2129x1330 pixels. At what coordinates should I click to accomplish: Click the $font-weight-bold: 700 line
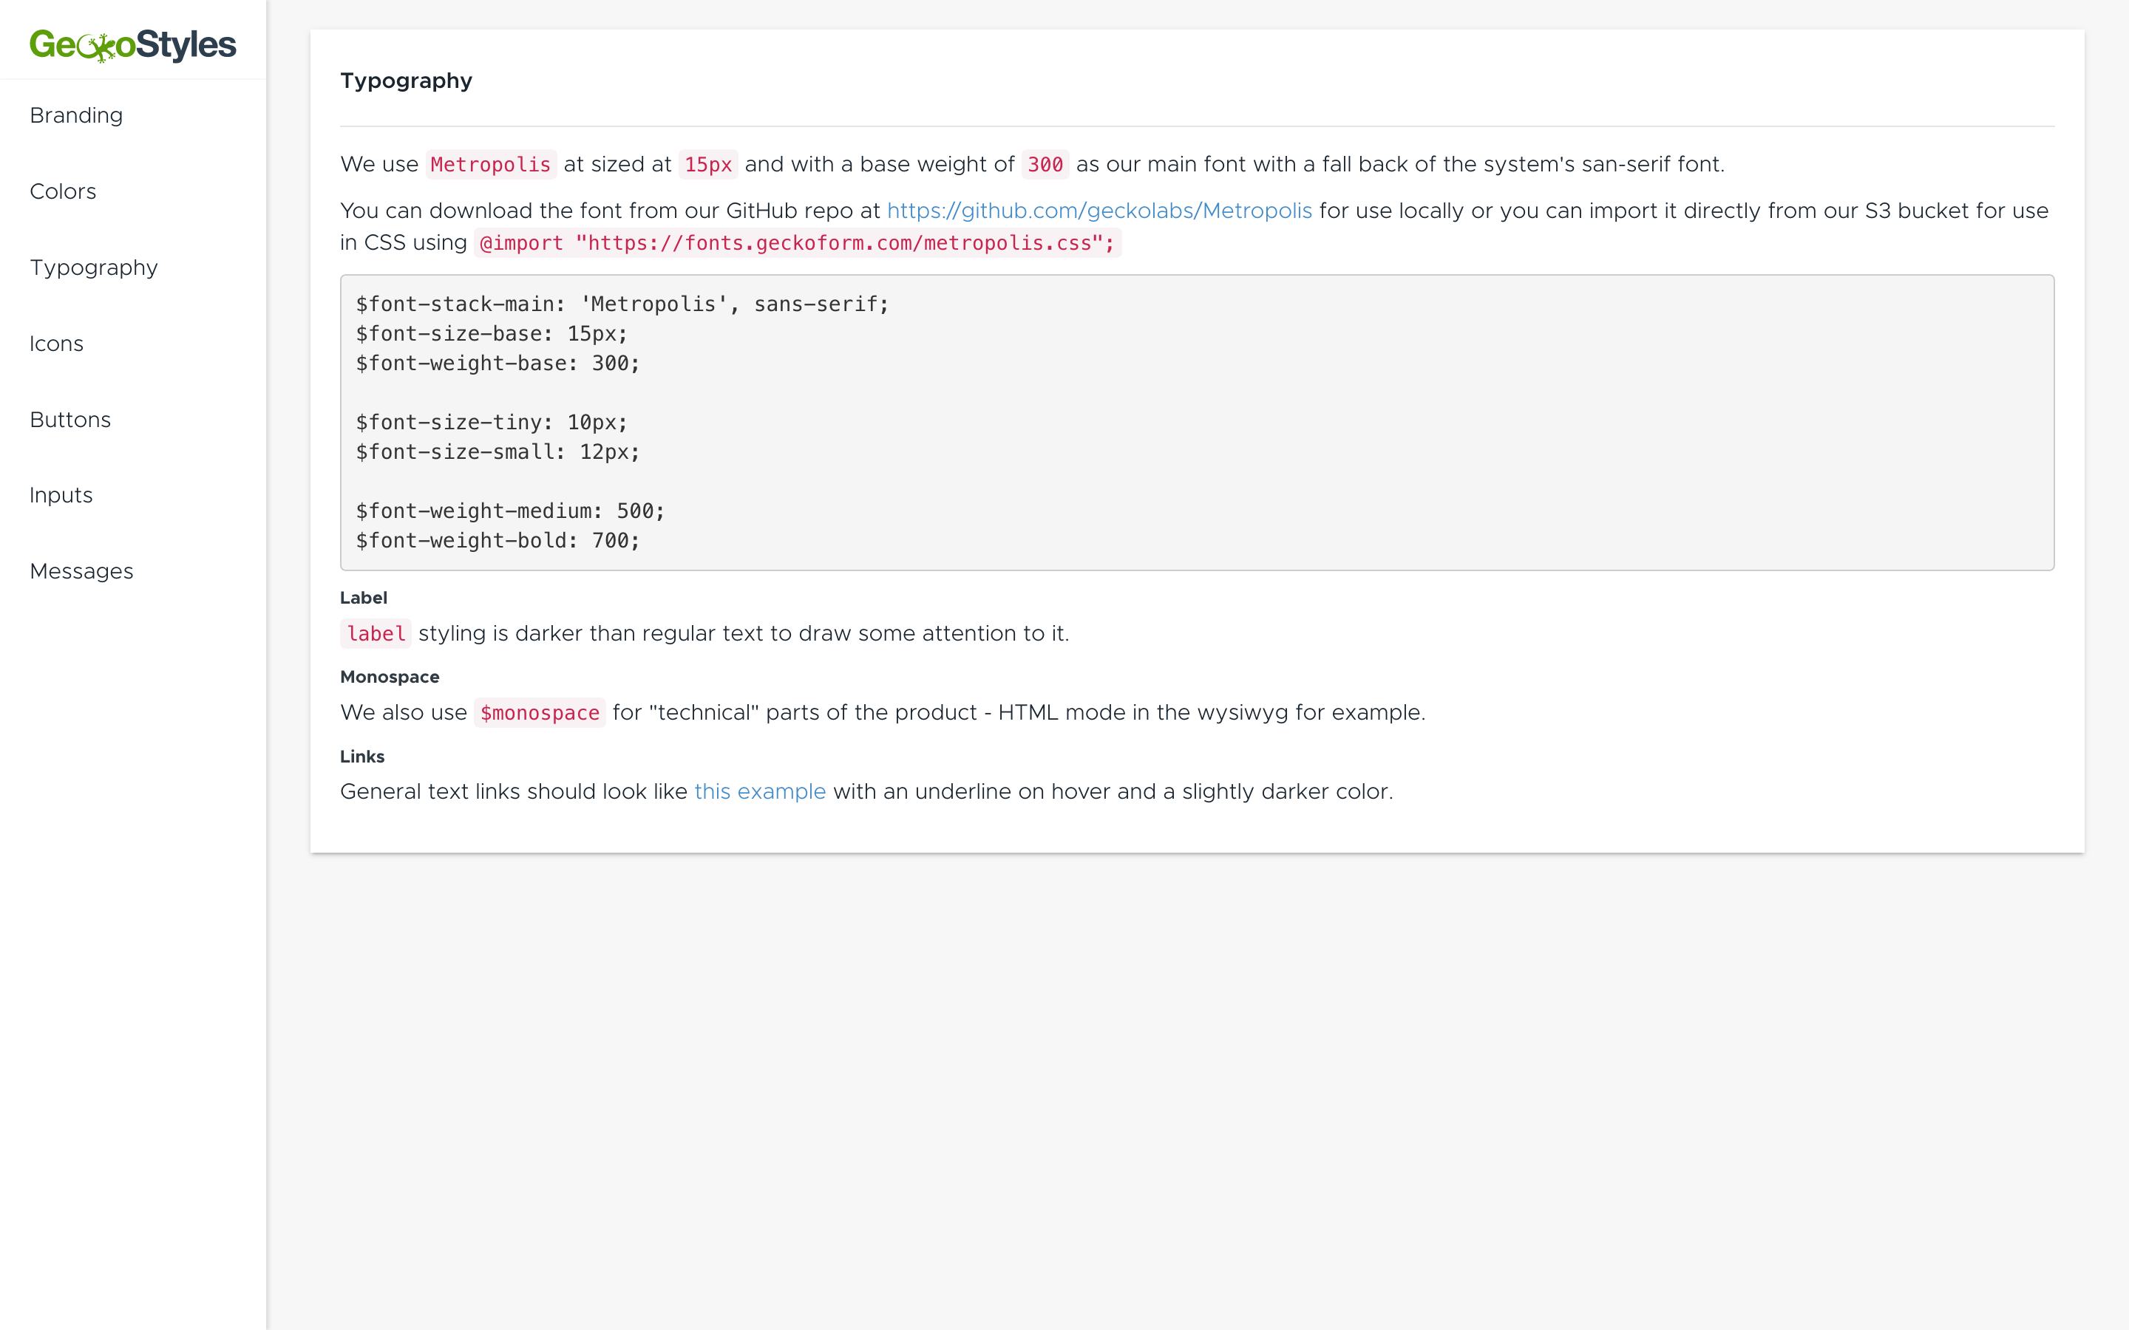498,541
